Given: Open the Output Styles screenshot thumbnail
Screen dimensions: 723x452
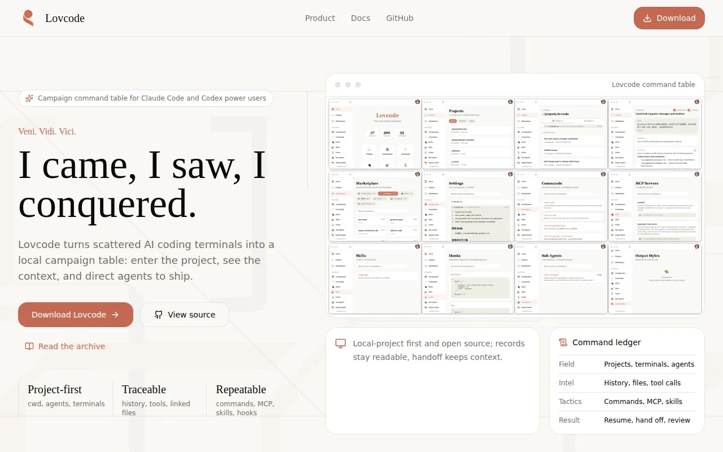Looking at the screenshot, I should pos(655,279).
